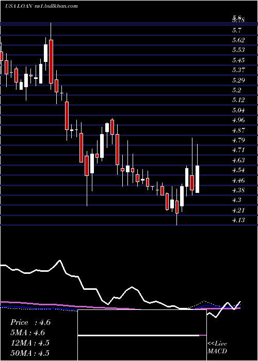Screen dimensions: 258x361
Task: Click the tallest red candle near 5.62 high
Action: pos(51,61)
